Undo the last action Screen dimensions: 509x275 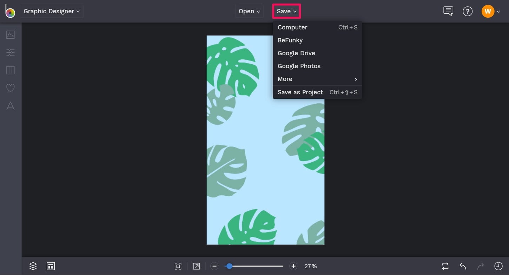[462, 266]
